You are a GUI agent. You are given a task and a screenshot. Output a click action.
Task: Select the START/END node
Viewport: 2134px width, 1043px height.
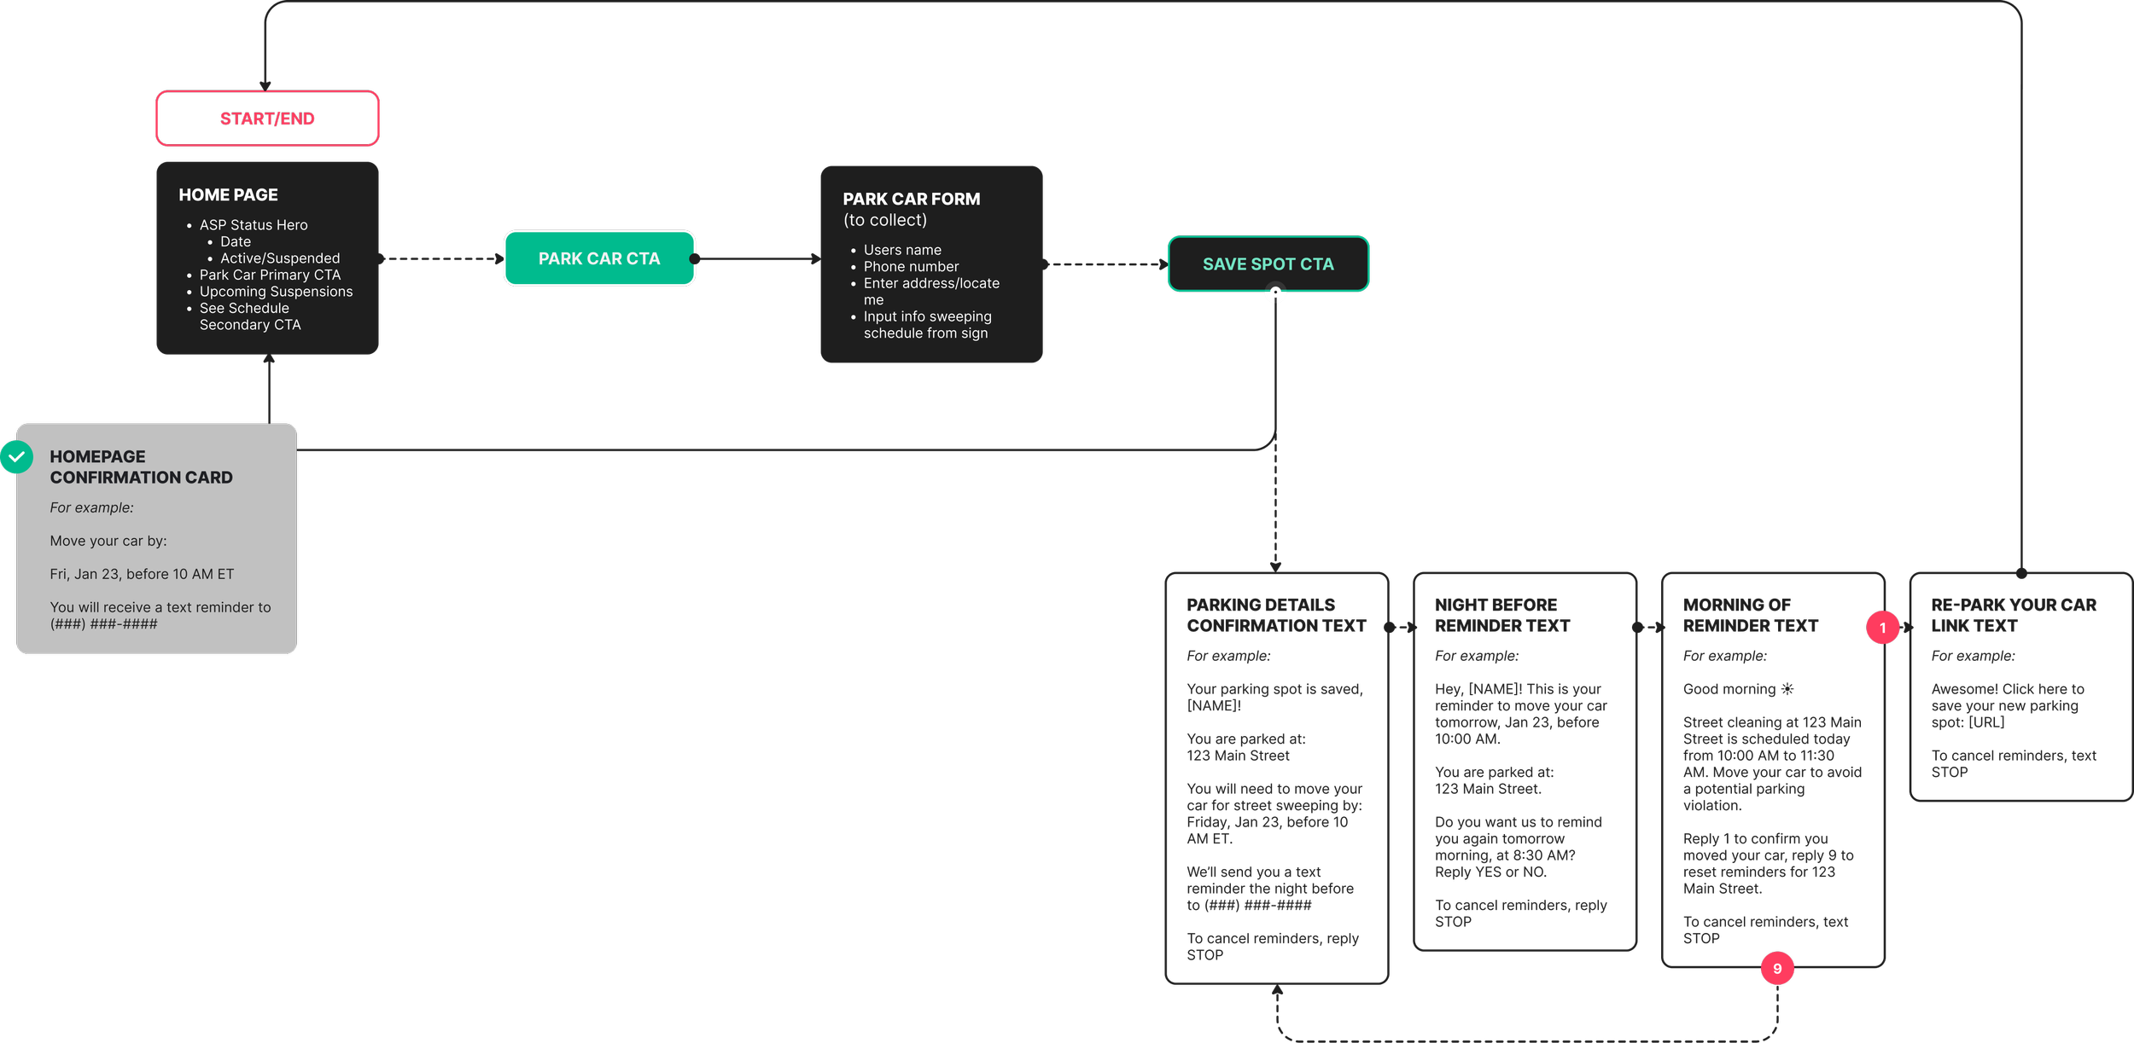coord(267,119)
